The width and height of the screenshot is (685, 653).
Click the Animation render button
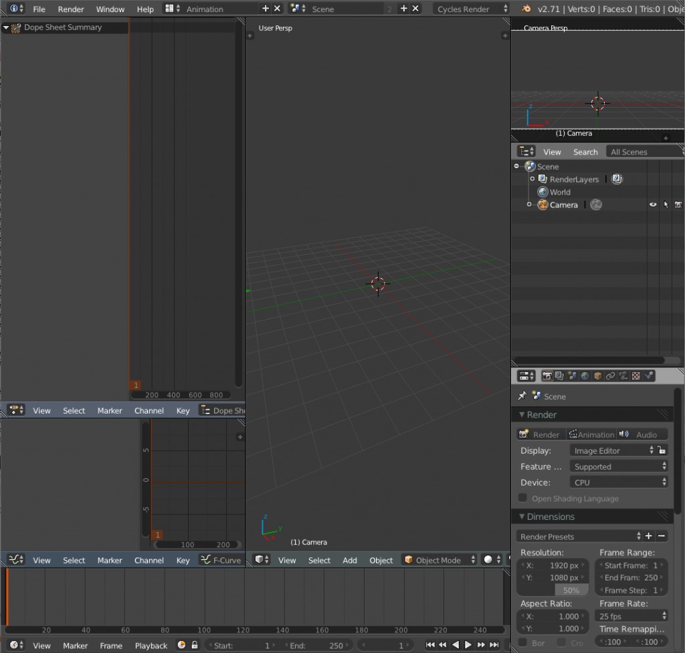pyautogui.click(x=591, y=434)
